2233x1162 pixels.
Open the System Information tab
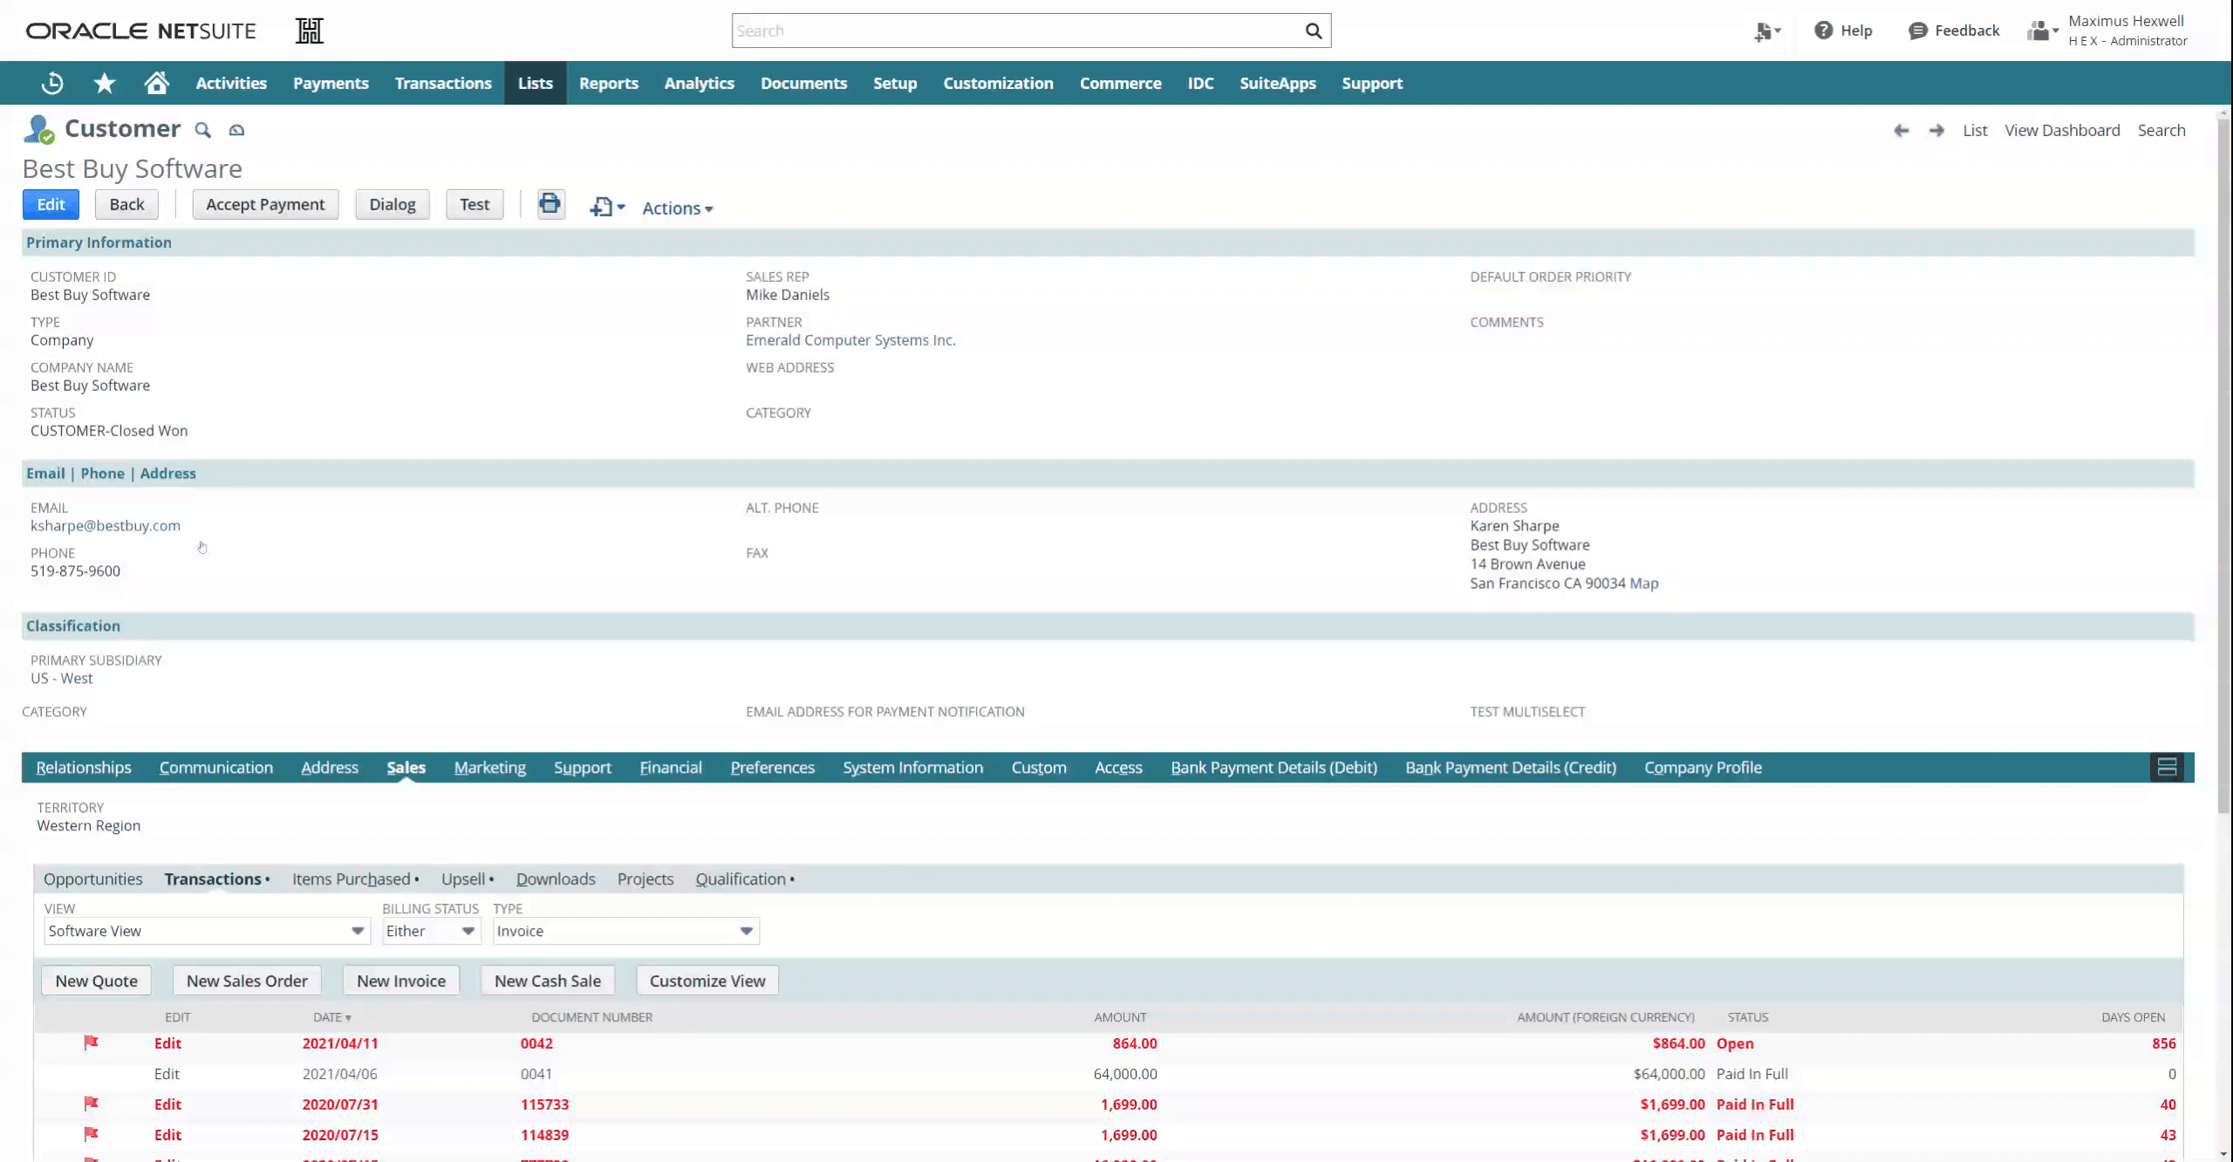click(x=912, y=768)
